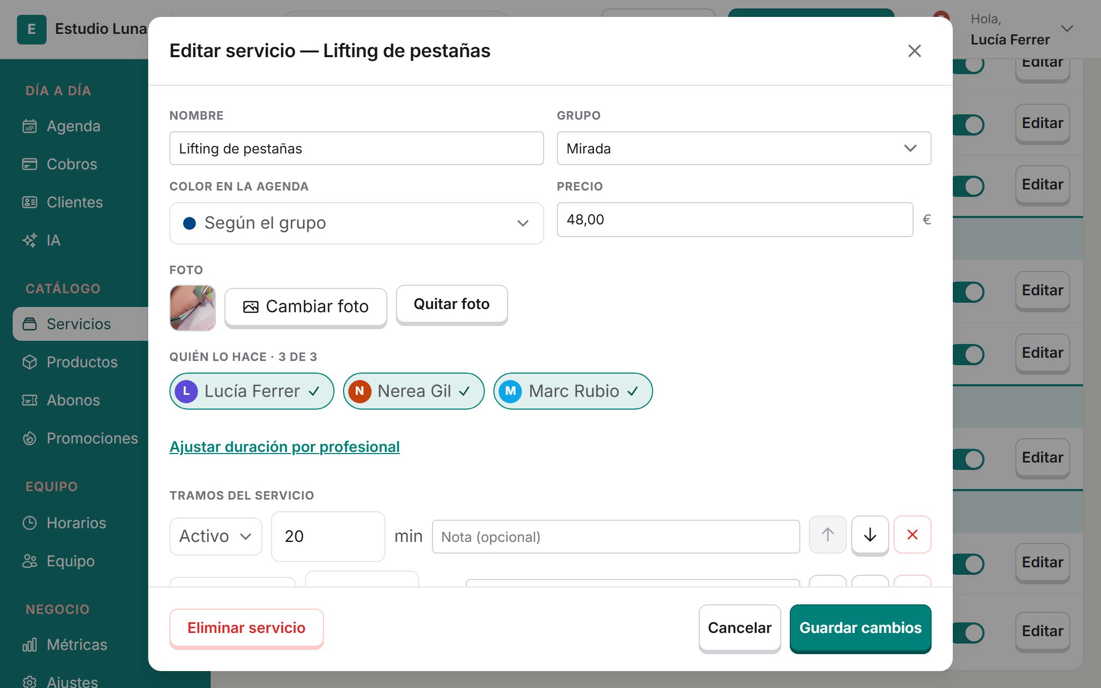Open Clientes page

coord(74,202)
